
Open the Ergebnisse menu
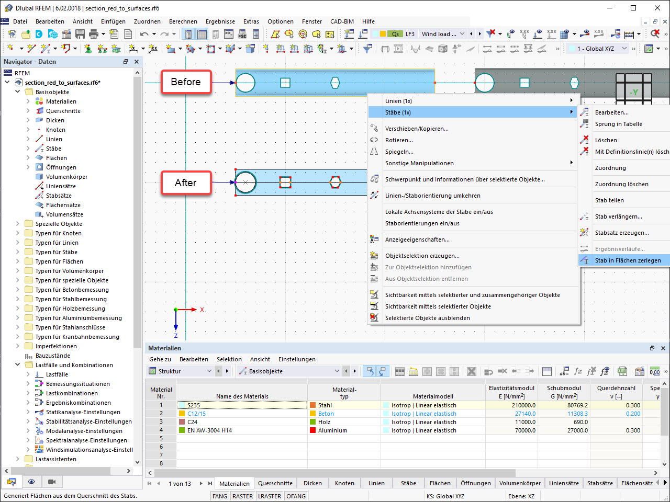pos(220,21)
